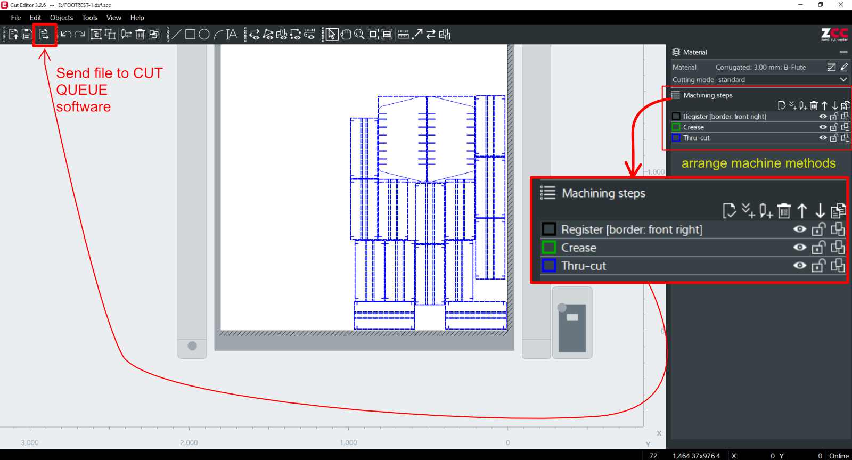Open the View menu

(113, 18)
